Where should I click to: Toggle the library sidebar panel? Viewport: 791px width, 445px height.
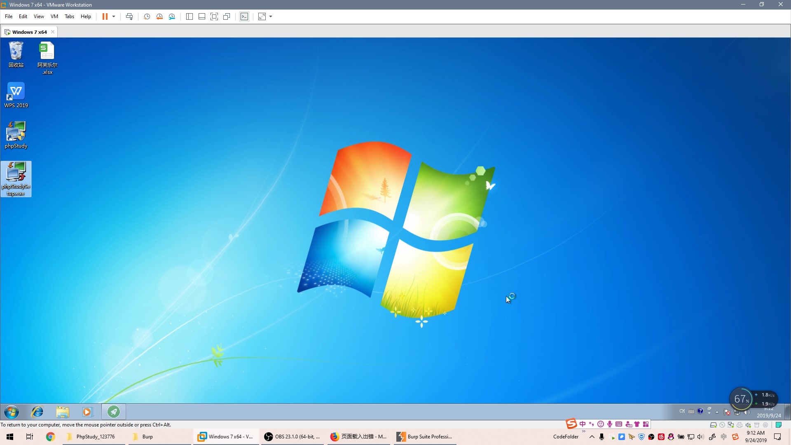190,16
